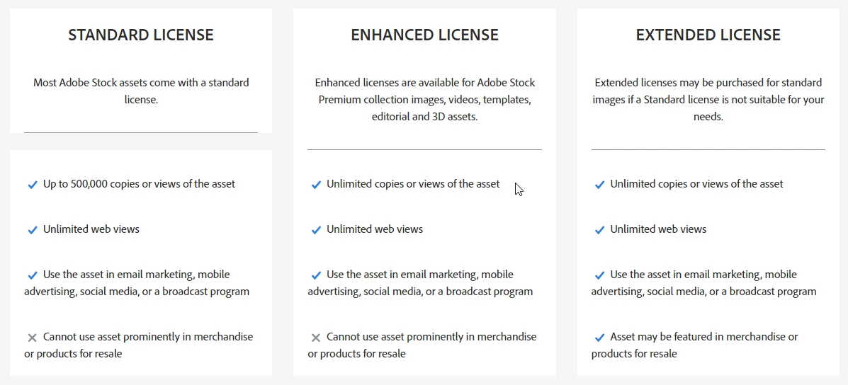848x385 pixels.
Task: Click the Extended License "Unlimited copies" checkmark
Action: click(x=599, y=185)
